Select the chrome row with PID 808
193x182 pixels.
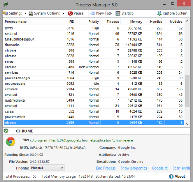94,50
